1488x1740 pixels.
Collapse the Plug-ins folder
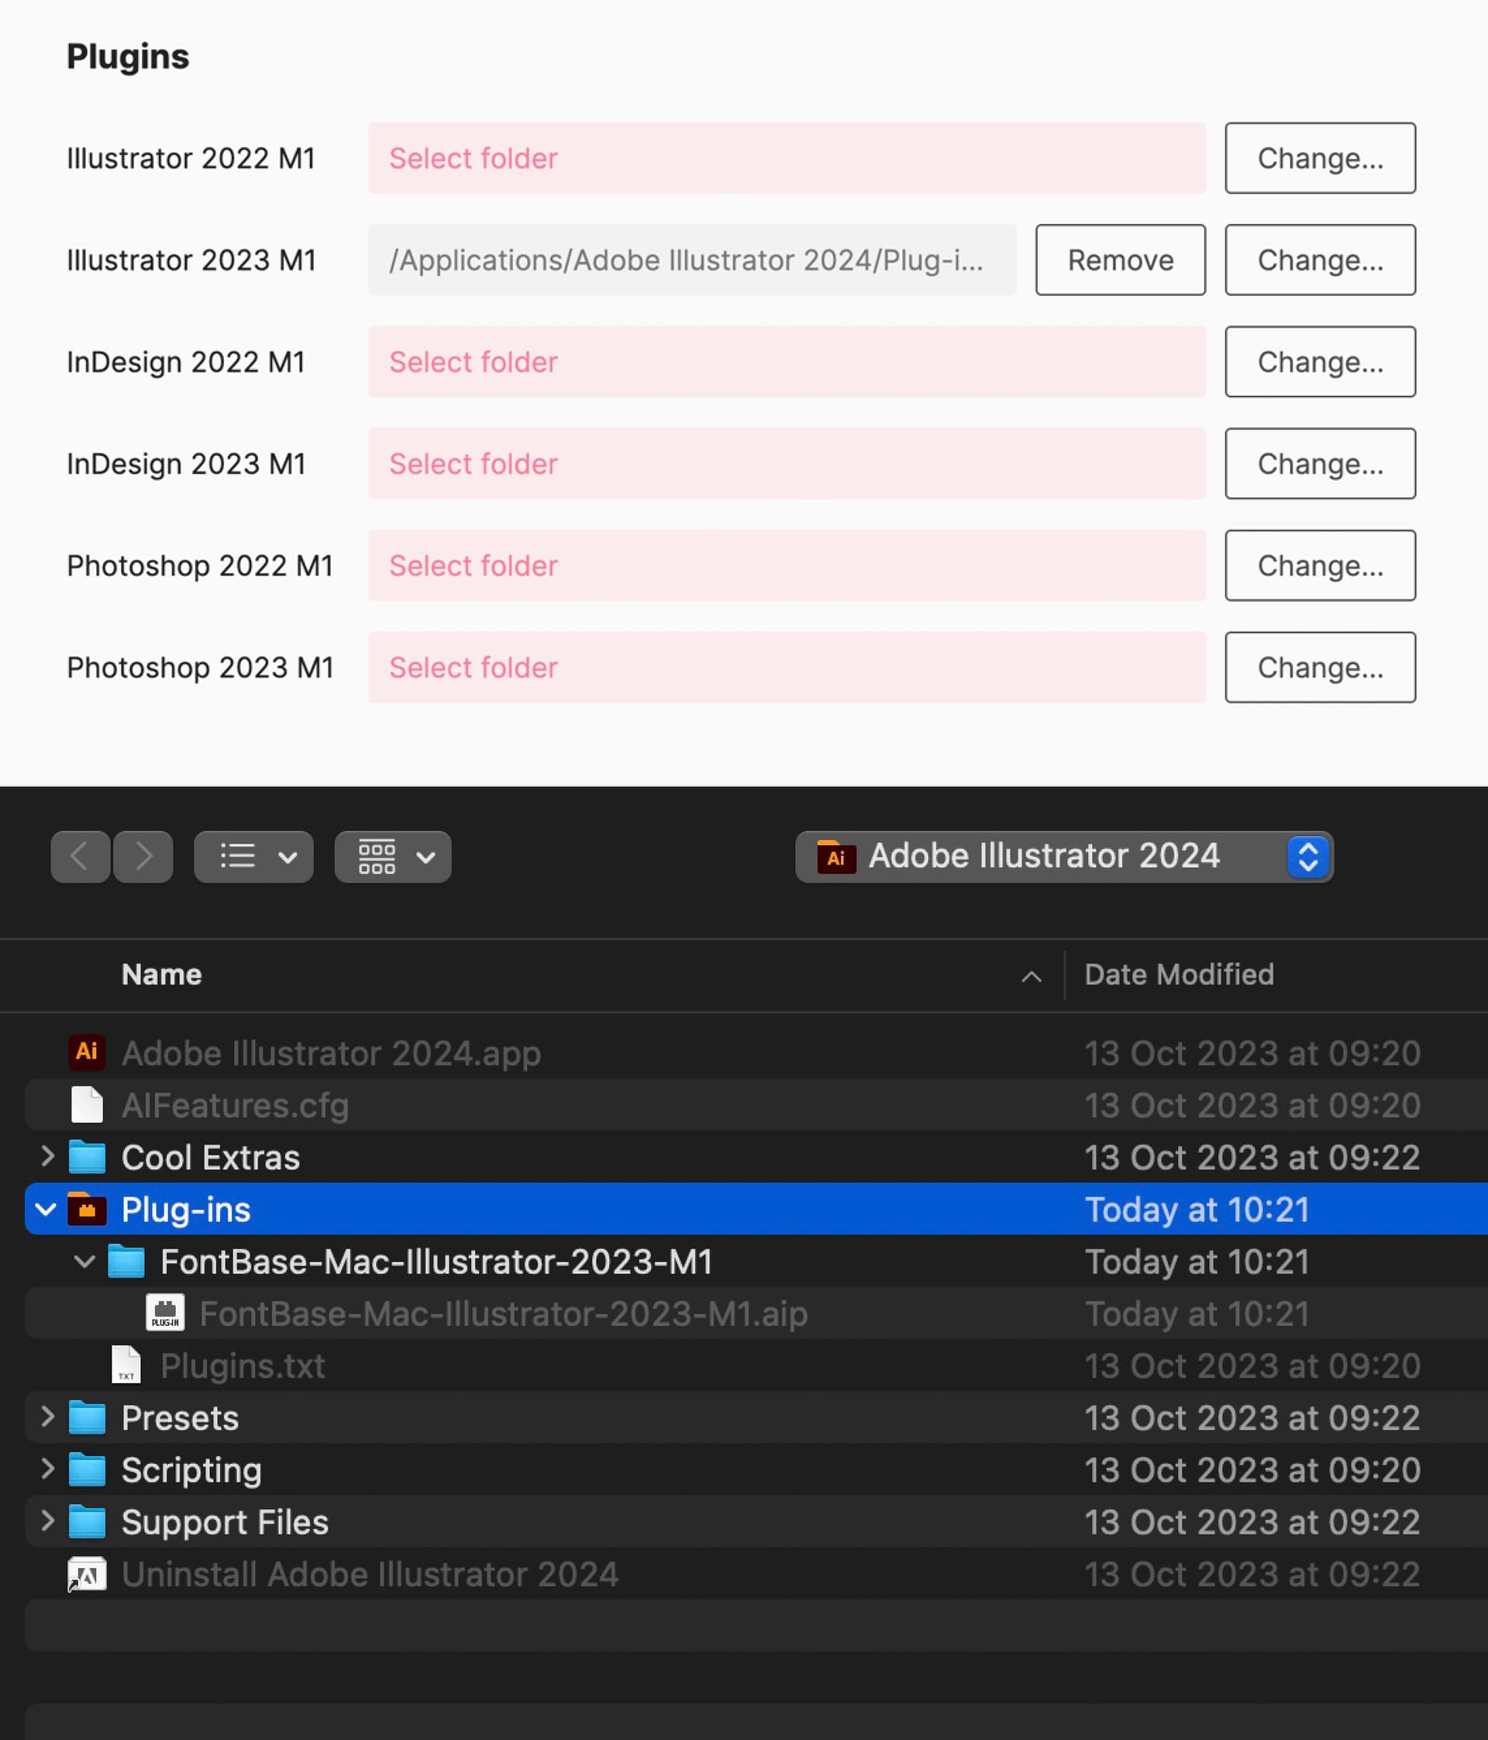click(46, 1210)
